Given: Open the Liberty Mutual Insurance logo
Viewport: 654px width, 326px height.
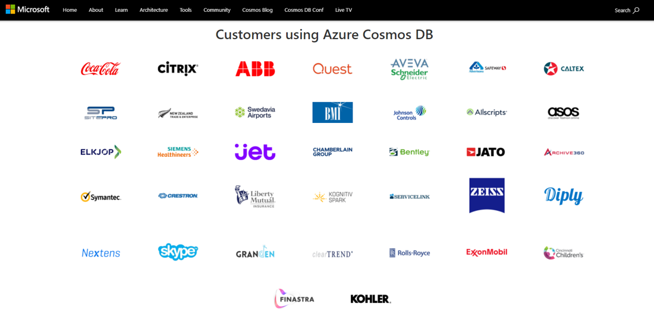Looking at the screenshot, I should click(x=255, y=197).
